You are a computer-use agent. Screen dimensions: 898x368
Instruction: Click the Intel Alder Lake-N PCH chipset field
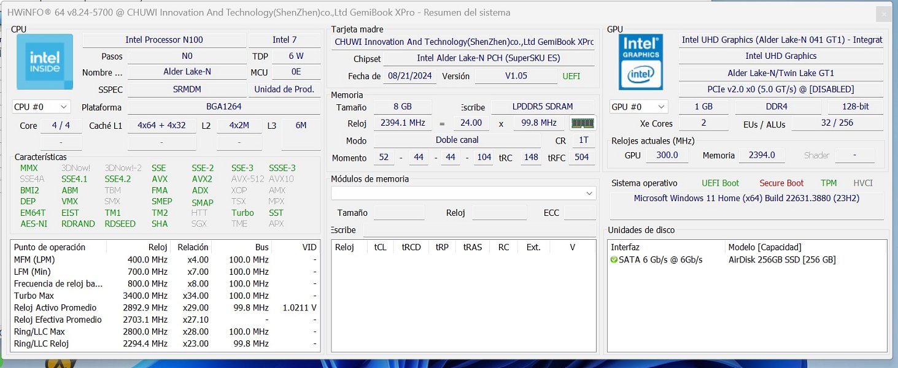(x=489, y=58)
